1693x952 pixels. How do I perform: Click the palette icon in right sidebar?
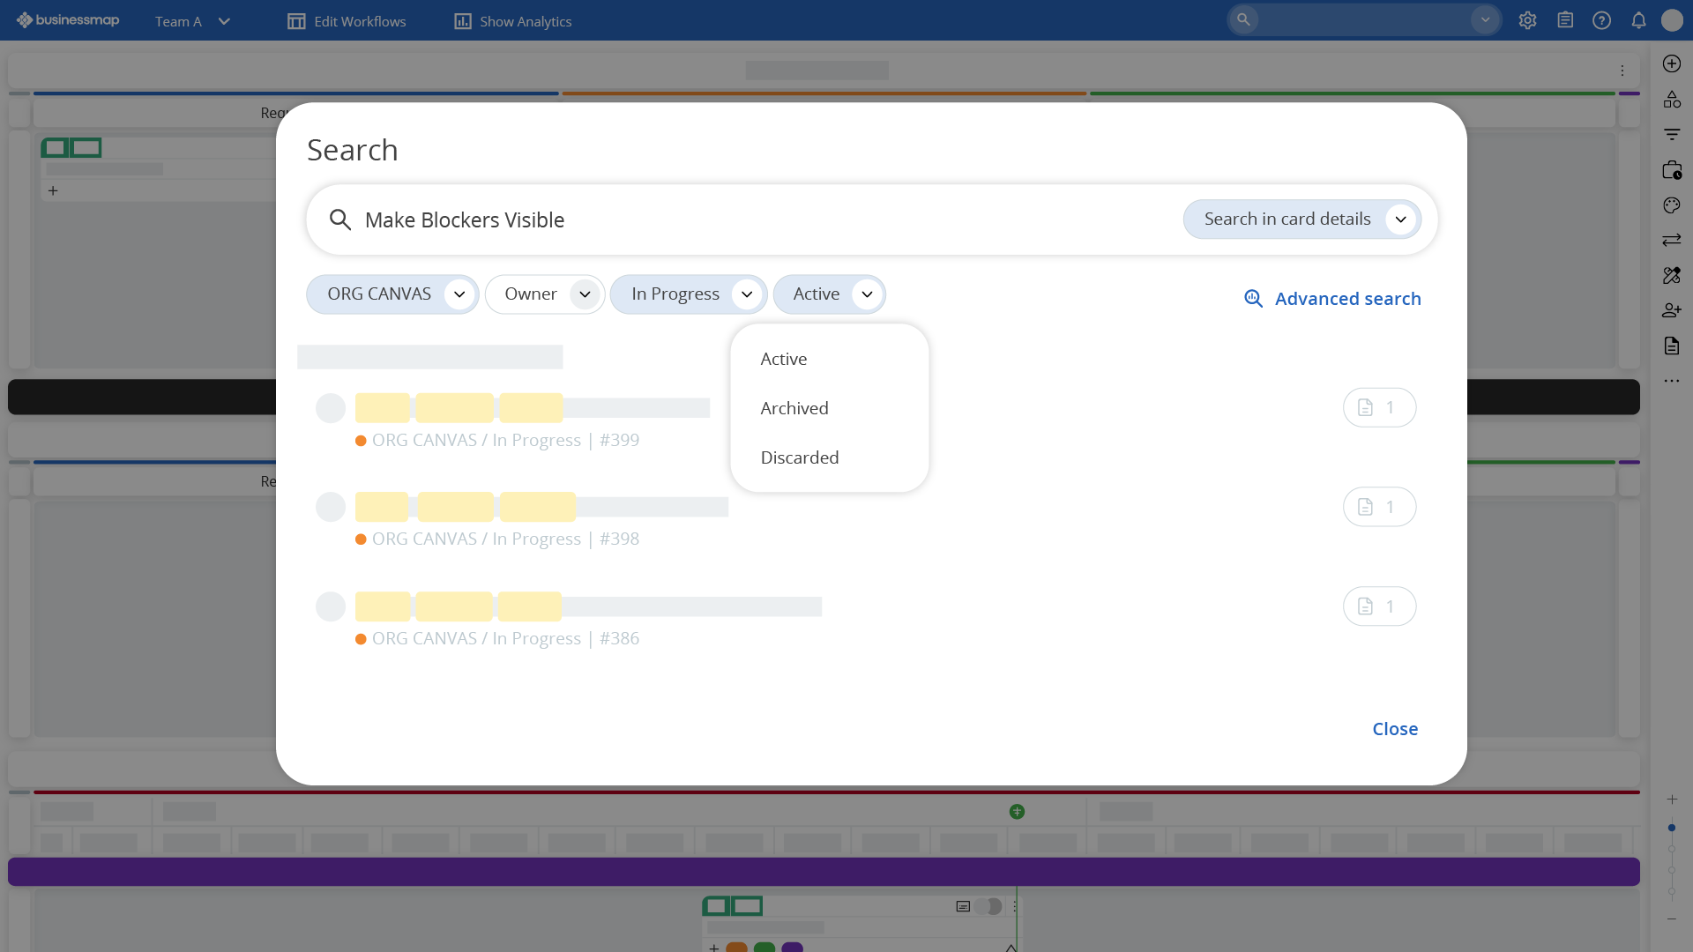1672,205
